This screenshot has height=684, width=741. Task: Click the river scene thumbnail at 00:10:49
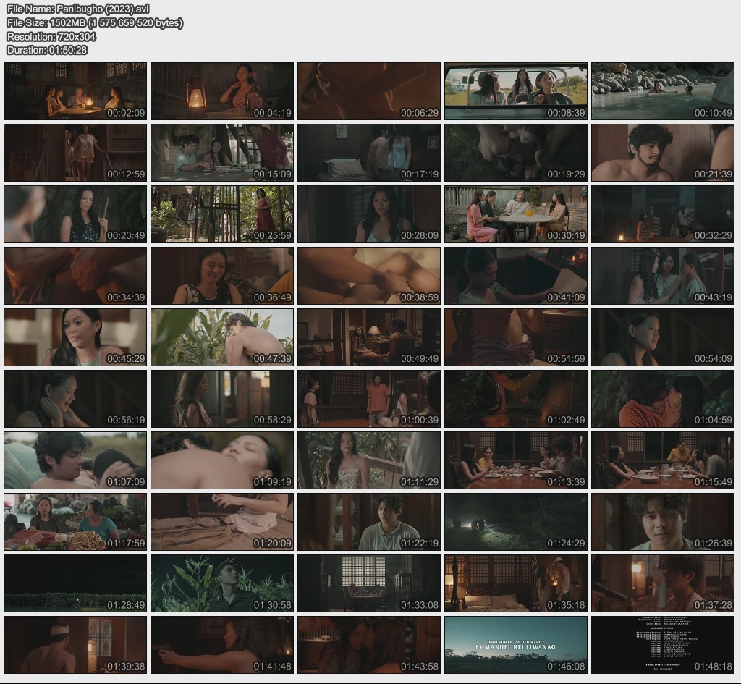click(662, 91)
